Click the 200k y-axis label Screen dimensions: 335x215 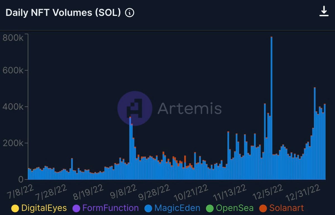13,144
